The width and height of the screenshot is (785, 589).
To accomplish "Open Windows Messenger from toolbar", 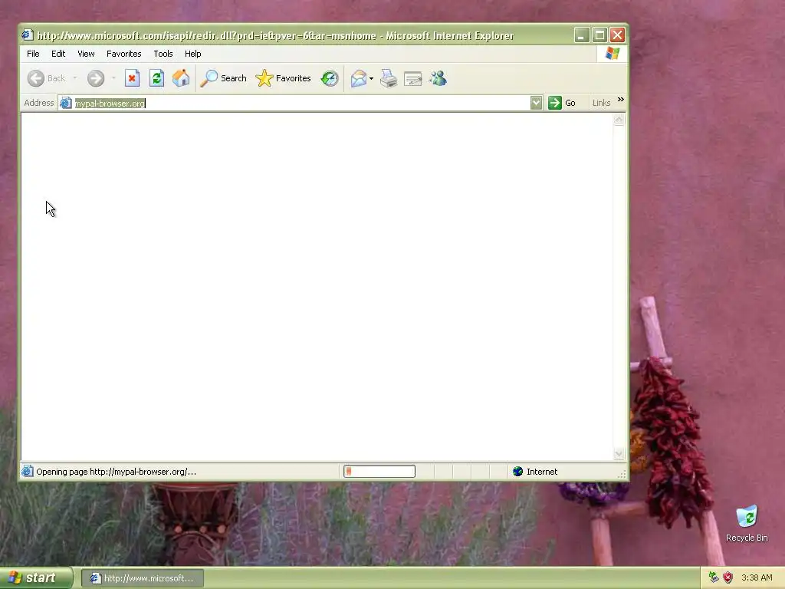I will [x=438, y=78].
